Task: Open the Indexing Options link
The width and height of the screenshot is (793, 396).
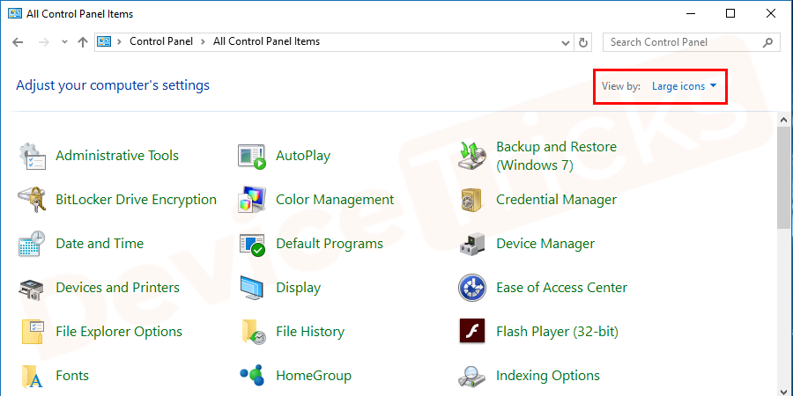Action: pos(548,376)
